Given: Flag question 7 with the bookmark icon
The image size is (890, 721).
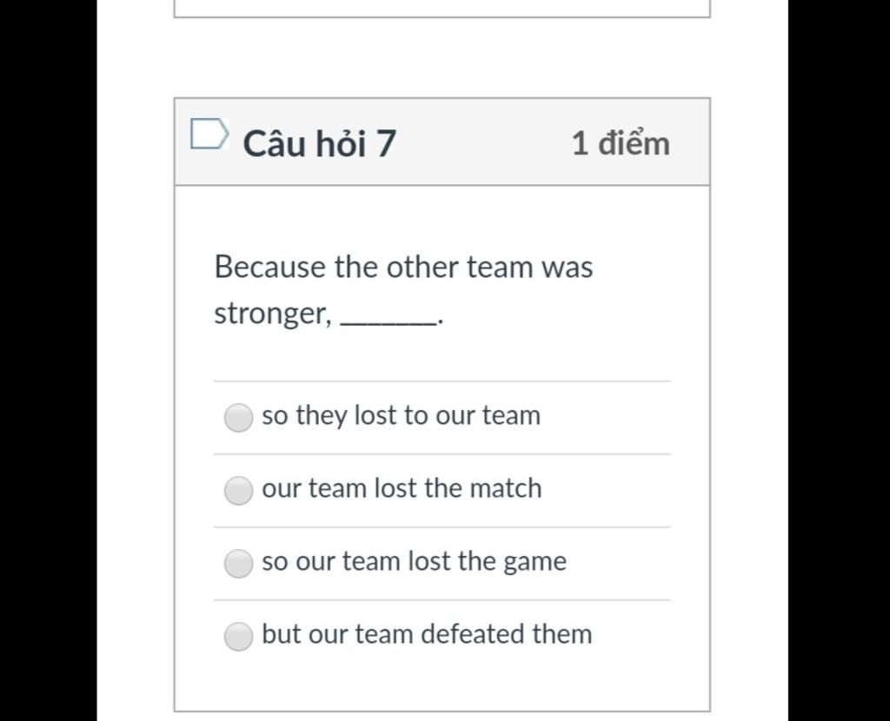Looking at the screenshot, I should (x=209, y=135).
